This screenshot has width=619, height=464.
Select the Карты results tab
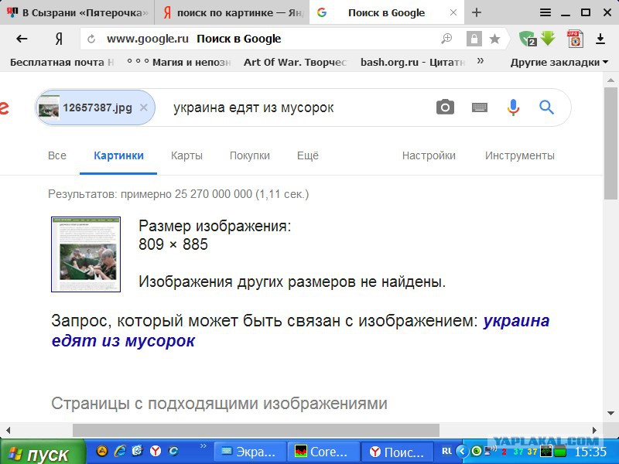186,155
